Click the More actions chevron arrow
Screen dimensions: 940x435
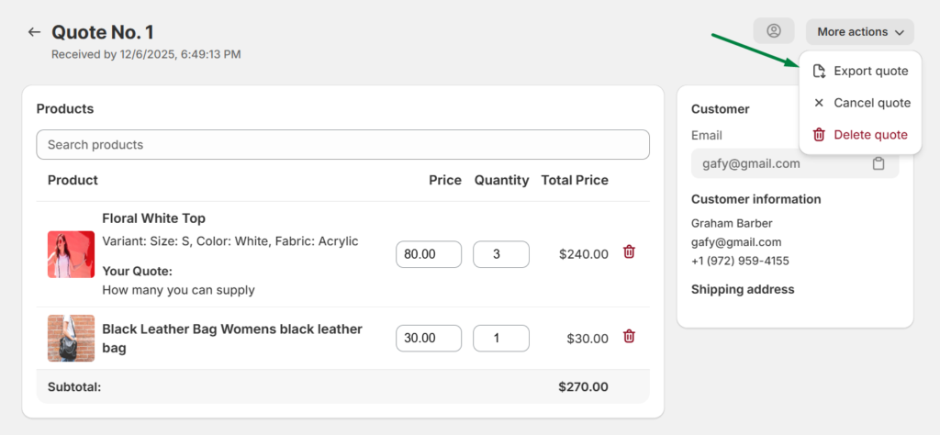(x=900, y=32)
